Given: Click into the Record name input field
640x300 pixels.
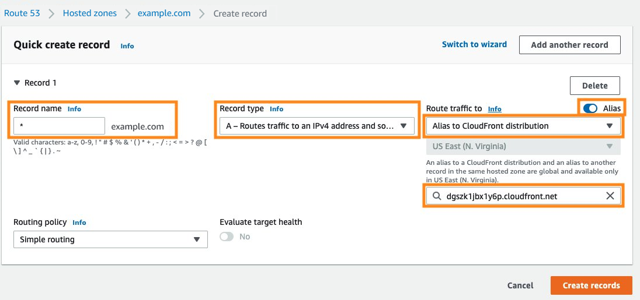Looking at the screenshot, I should point(58,126).
